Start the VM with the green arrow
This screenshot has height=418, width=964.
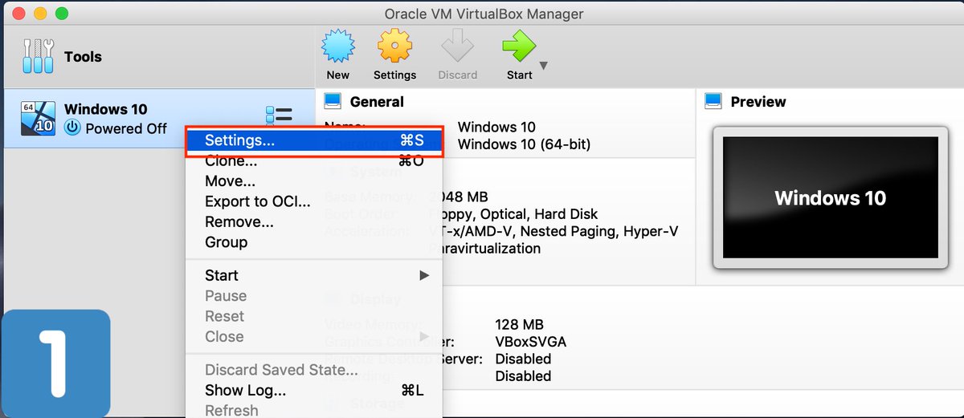click(x=518, y=47)
